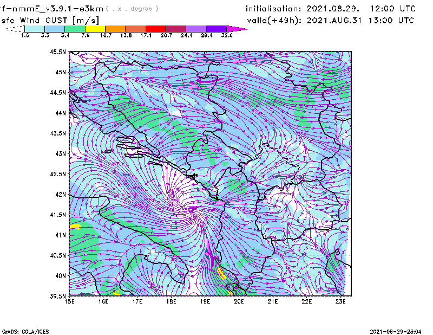Click the yellow gust patch near 40N 19.5E

(221, 274)
